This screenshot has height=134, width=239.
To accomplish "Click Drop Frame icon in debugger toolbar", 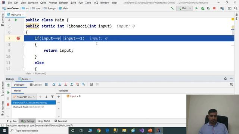I will [x=78, y=84].
